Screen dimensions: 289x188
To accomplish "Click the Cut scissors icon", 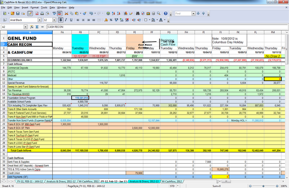I will pos(66,14).
